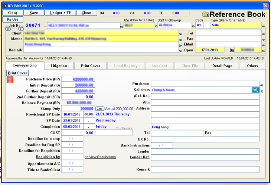271x185 pixels.
Task: Click the Attn field in the header
Action: point(139,25)
